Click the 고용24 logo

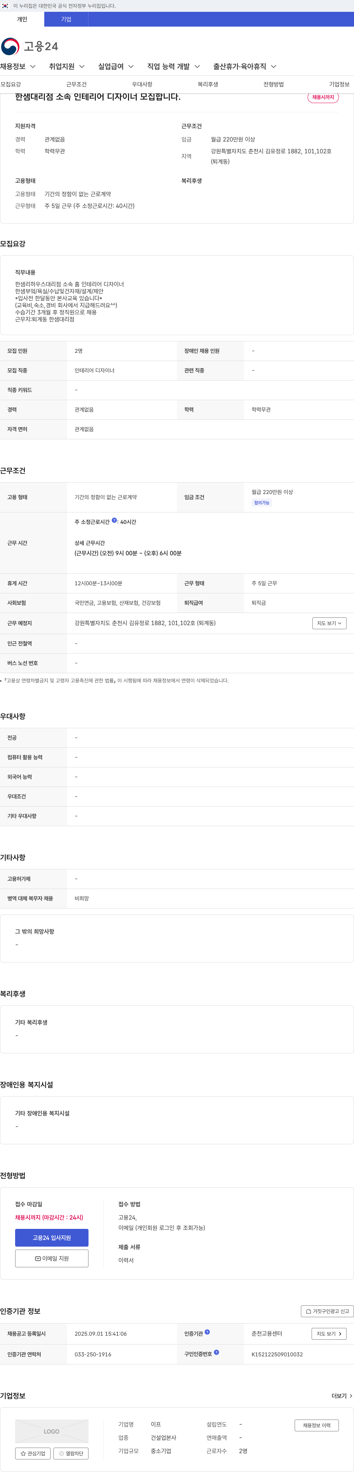29,46
